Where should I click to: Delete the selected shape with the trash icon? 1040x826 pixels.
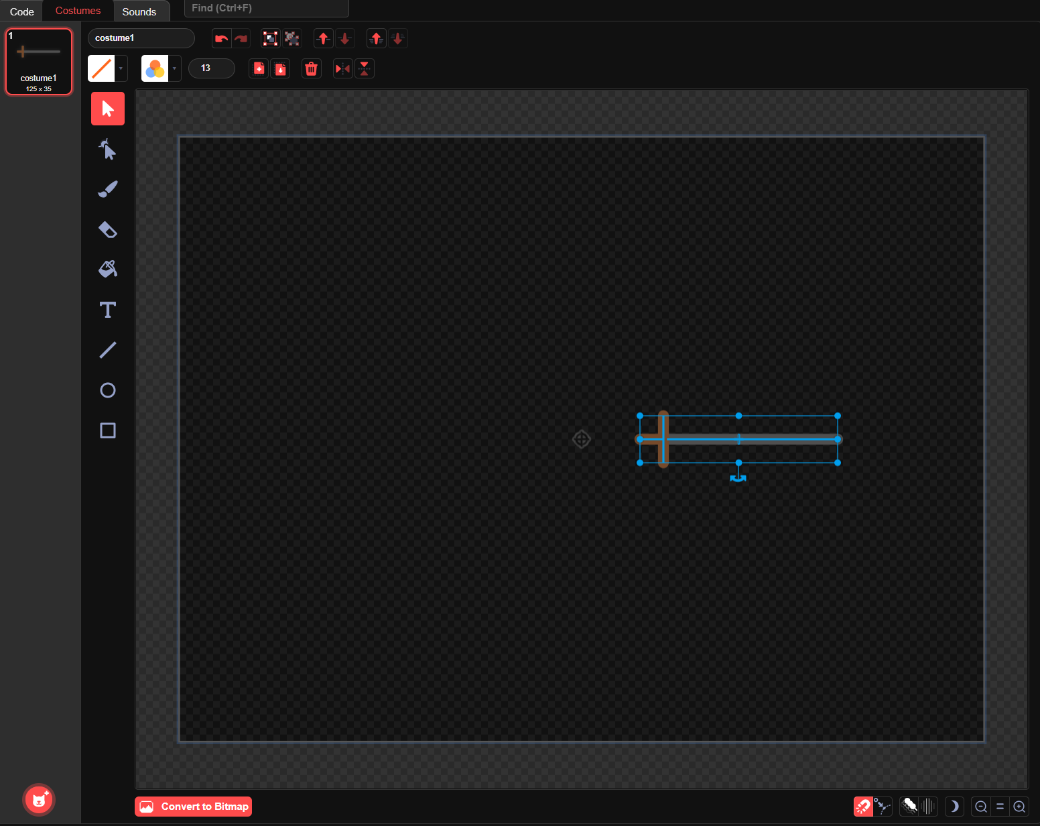click(311, 68)
